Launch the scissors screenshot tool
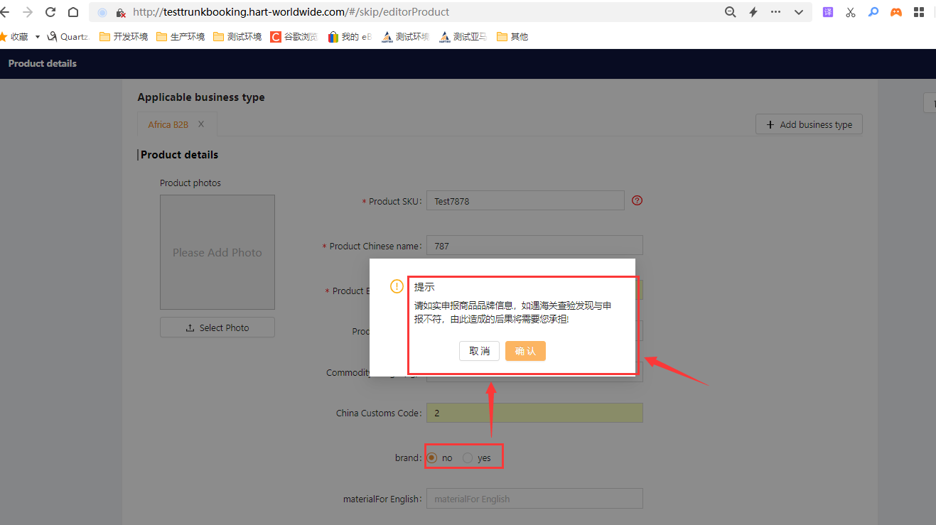Image resolution: width=936 pixels, height=525 pixels. (851, 12)
